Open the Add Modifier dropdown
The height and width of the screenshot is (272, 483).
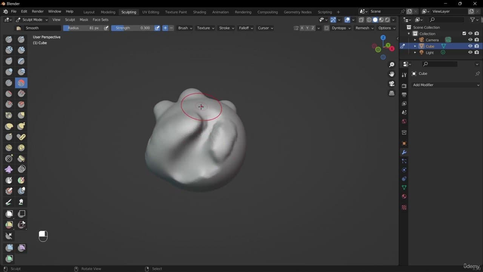(x=446, y=85)
